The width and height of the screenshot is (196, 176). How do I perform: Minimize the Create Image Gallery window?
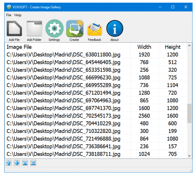tap(160, 7)
